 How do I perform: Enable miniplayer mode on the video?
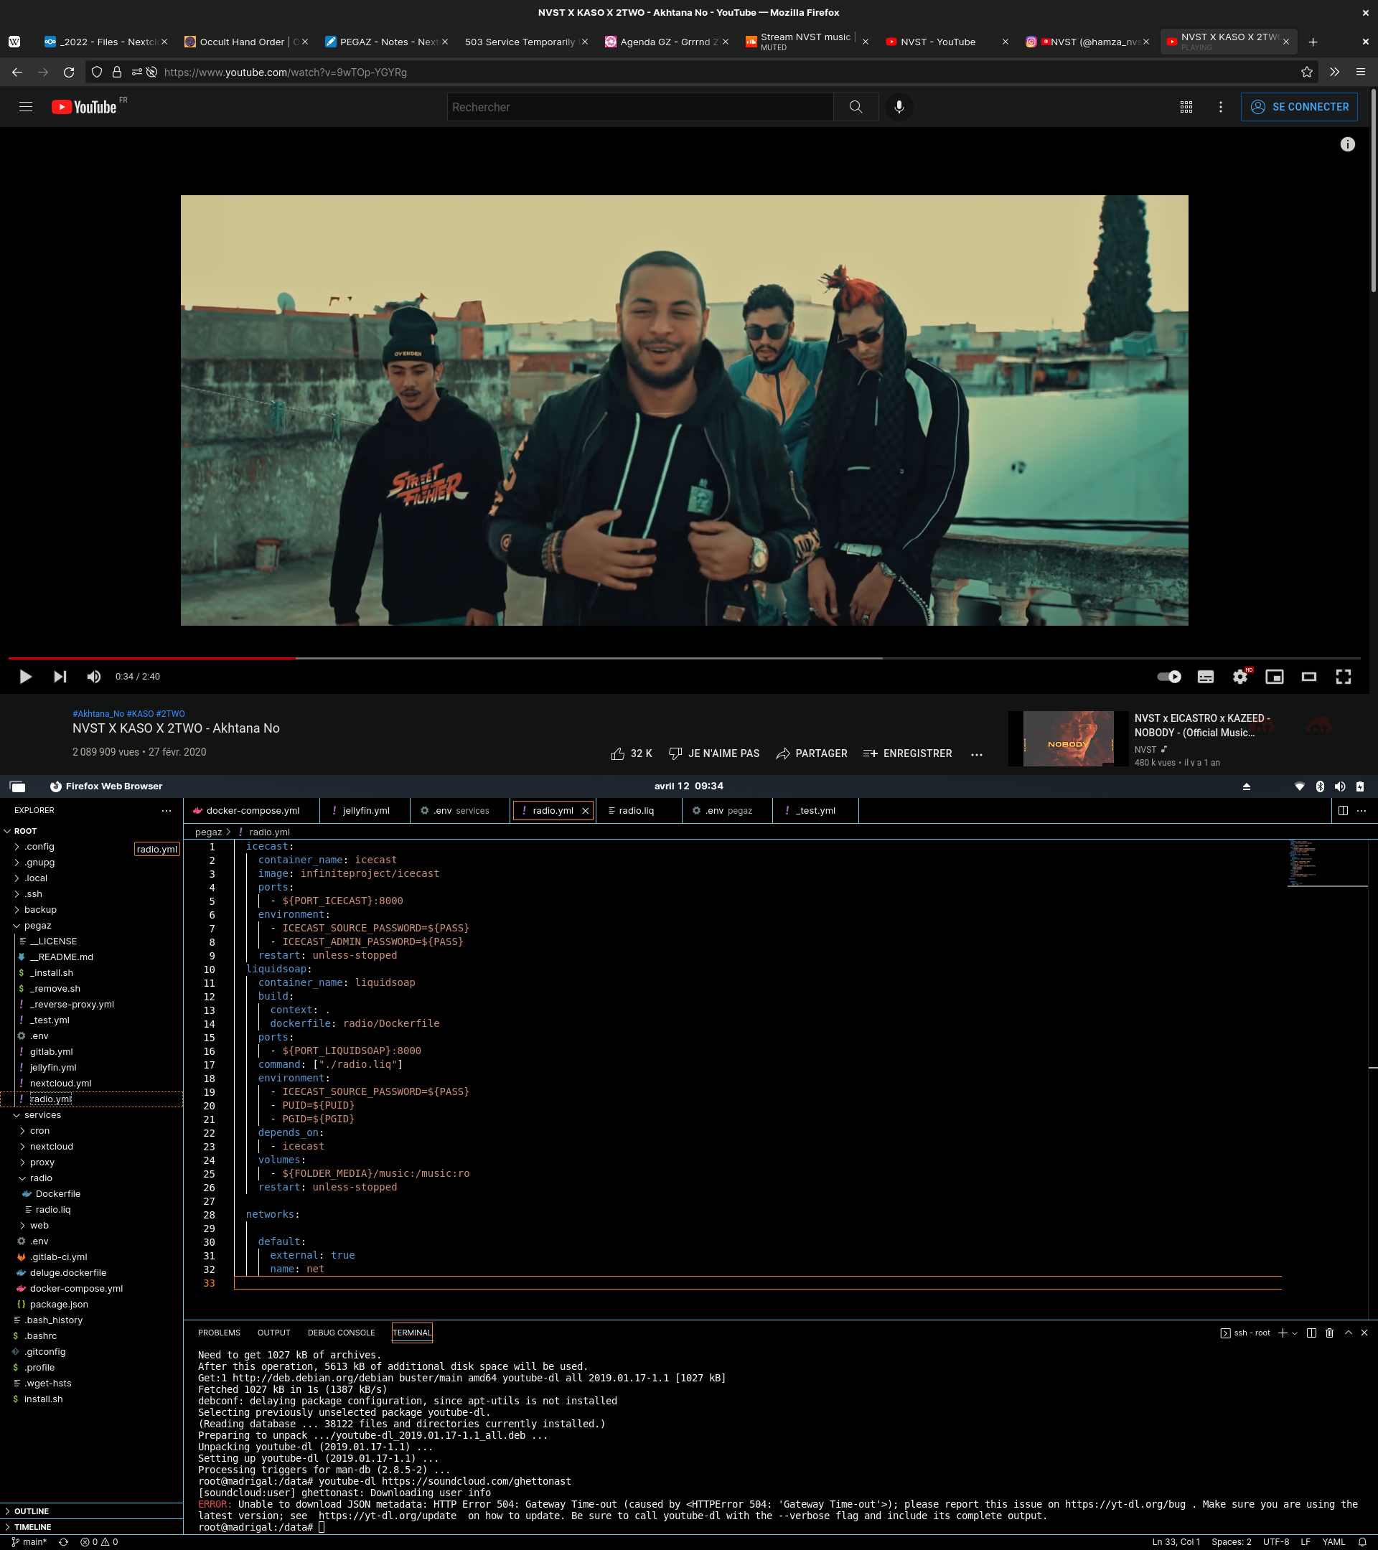1274,677
